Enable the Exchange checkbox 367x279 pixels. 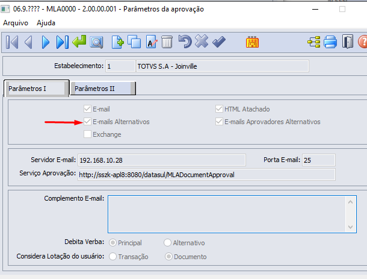click(87, 134)
